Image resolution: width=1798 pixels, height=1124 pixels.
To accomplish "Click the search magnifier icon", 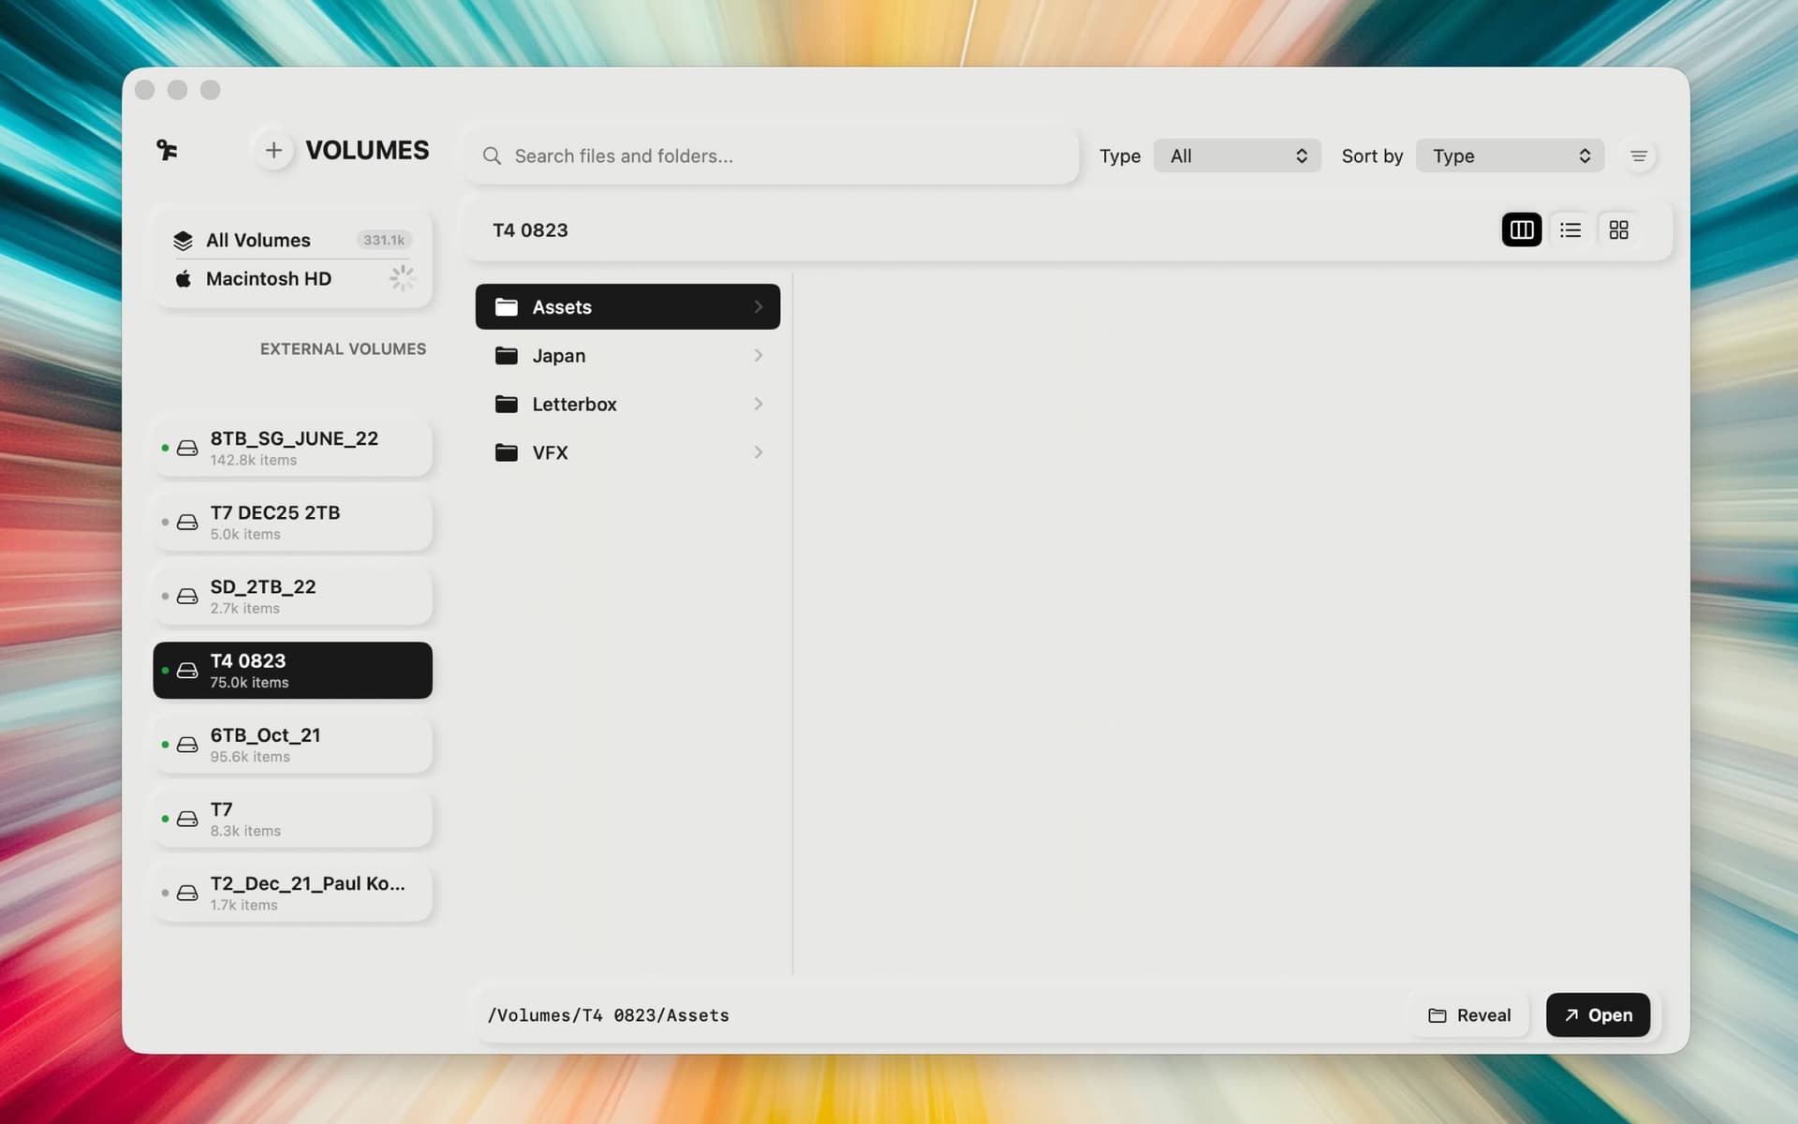I will (x=494, y=155).
